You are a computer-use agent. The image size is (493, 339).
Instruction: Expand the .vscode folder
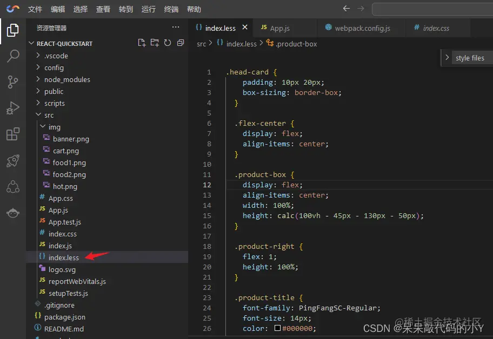point(56,56)
